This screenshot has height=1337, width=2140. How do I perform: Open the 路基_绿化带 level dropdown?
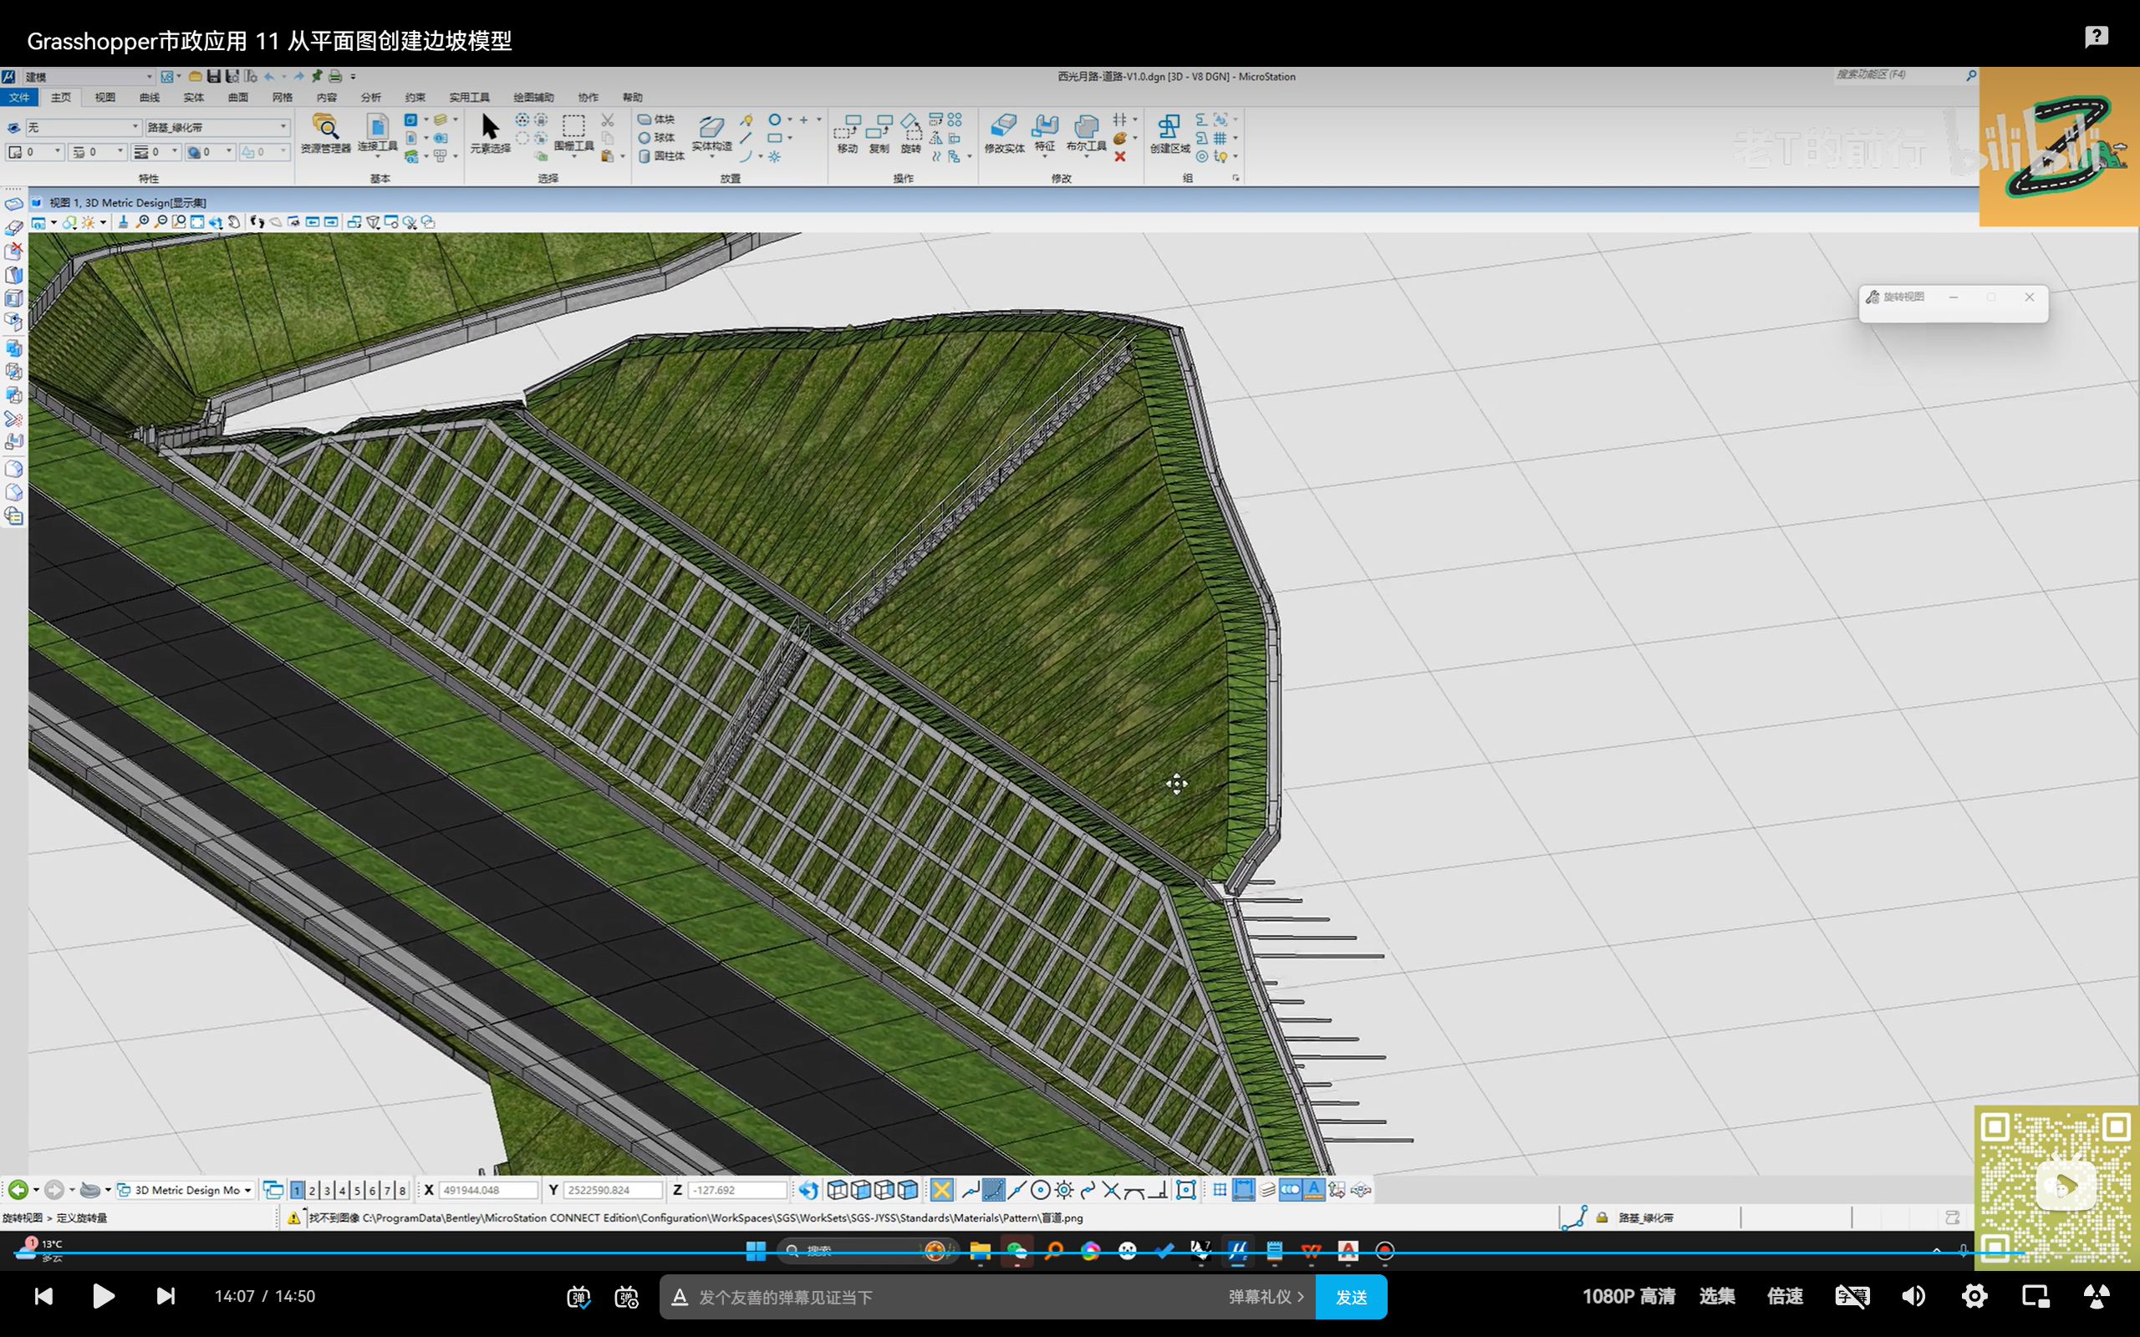283,127
